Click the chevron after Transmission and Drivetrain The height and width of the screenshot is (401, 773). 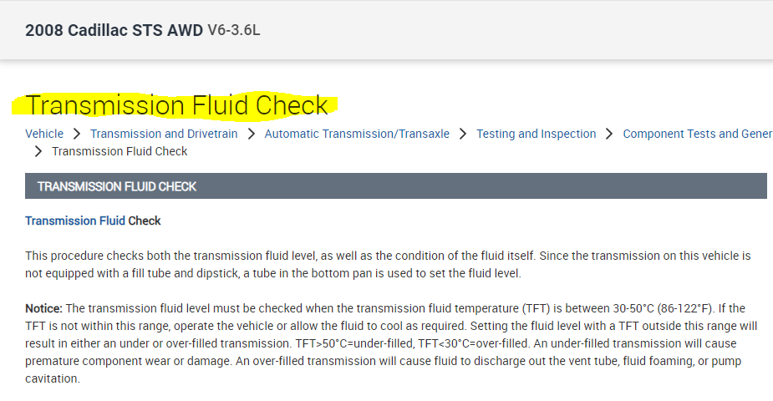pos(252,134)
